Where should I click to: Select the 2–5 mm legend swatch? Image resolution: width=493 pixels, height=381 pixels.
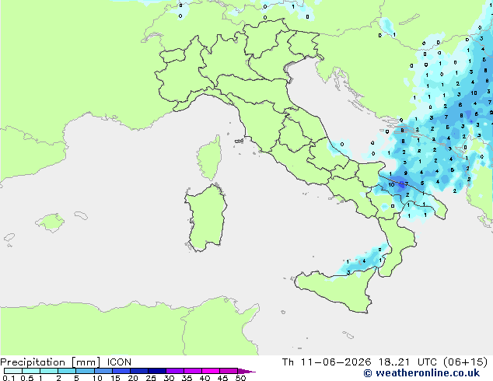click(x=67, y=371)
